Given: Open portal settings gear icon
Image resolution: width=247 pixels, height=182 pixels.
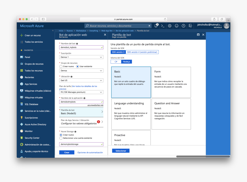Looking at the screenshot, I should click(170, 26).
